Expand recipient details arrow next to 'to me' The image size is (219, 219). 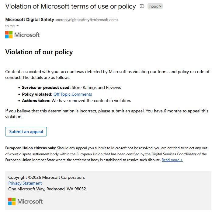coord(18,26)
